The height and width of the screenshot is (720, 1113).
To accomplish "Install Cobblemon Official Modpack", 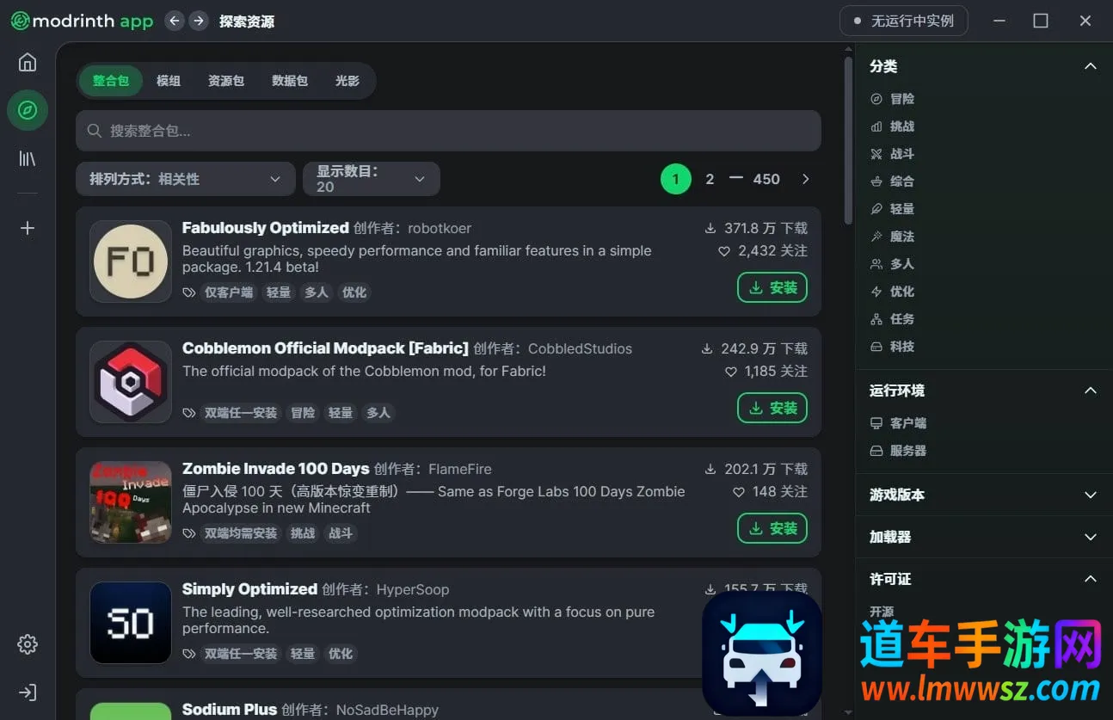I will tap(772, 408).
